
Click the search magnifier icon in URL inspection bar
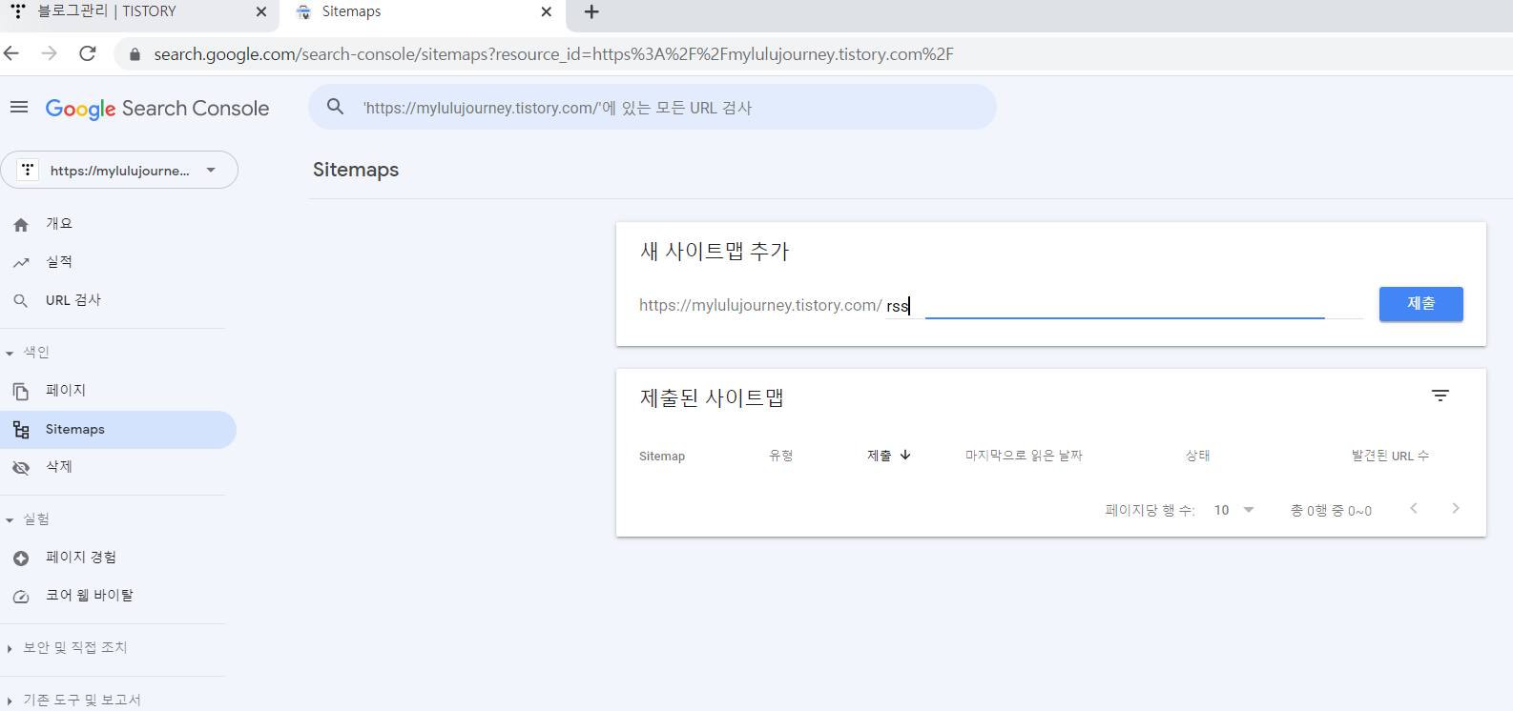tap(335, 107)
